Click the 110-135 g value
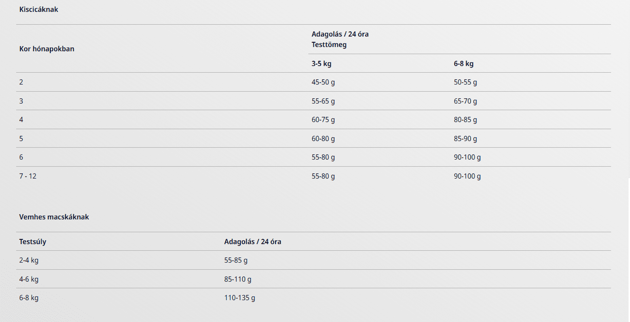 pos(240,298)
